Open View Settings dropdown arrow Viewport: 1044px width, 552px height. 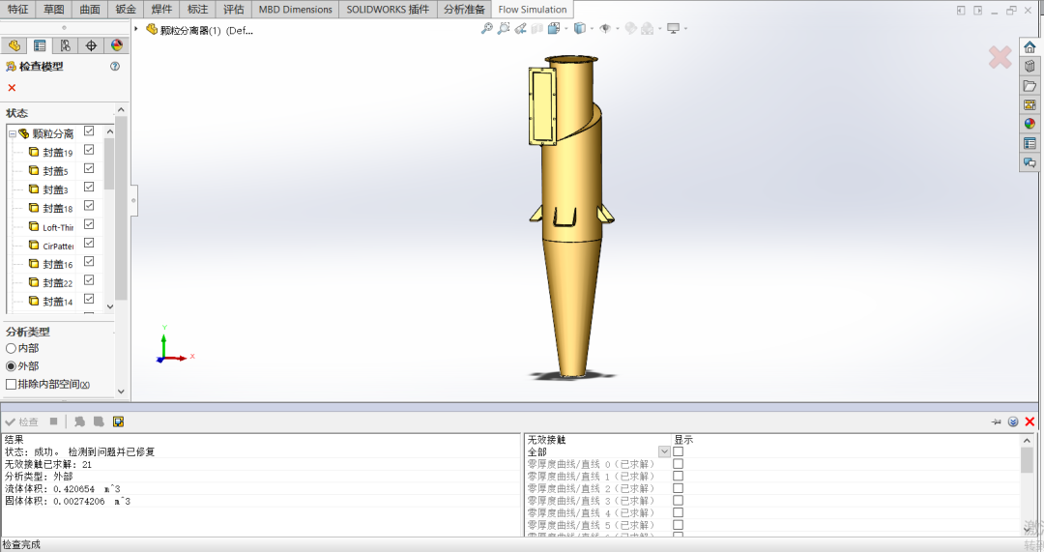(685, 29)
